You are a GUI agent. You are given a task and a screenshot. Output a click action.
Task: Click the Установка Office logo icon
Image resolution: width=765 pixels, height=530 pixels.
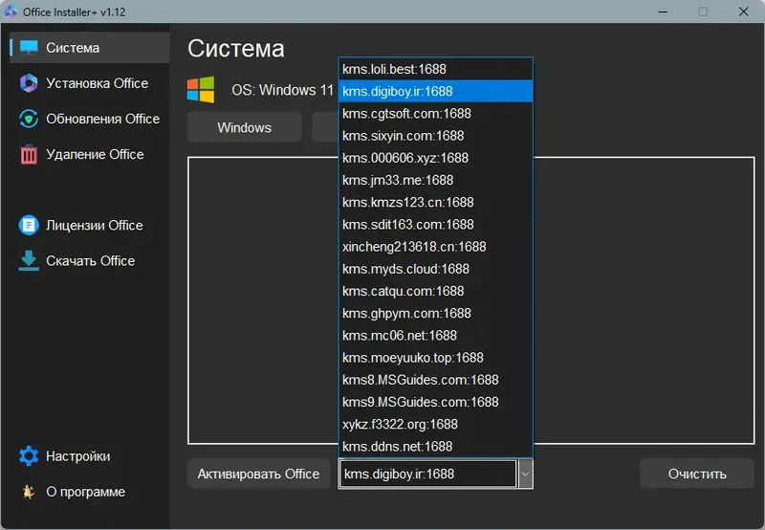[29, 83]
